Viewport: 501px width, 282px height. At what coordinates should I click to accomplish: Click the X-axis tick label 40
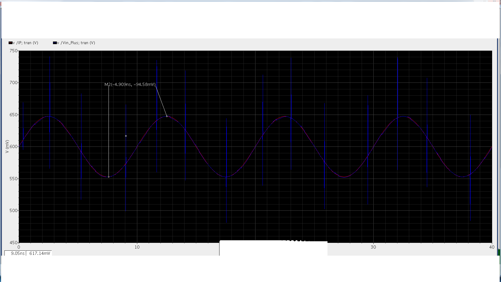(492, 247)
